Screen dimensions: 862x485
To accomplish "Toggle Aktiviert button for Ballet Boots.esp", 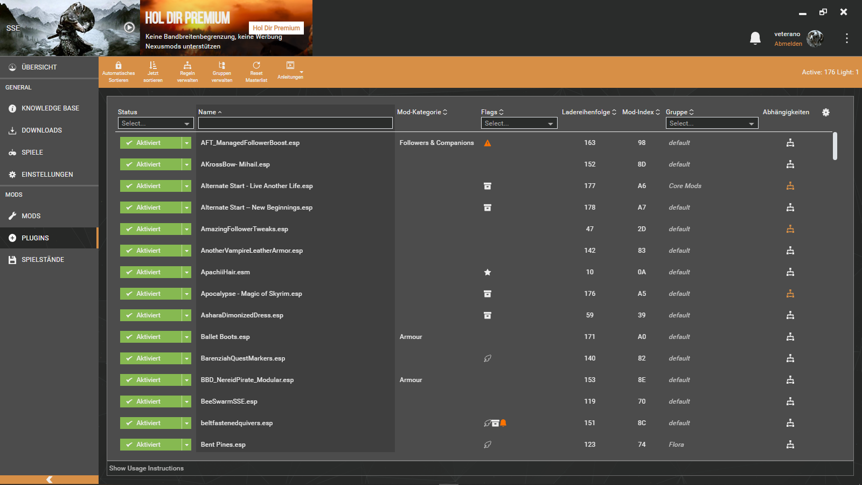I will coord(150,337).
